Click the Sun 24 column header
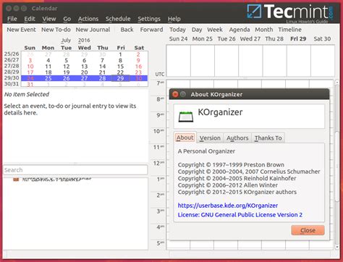 (x=178, y=39)
